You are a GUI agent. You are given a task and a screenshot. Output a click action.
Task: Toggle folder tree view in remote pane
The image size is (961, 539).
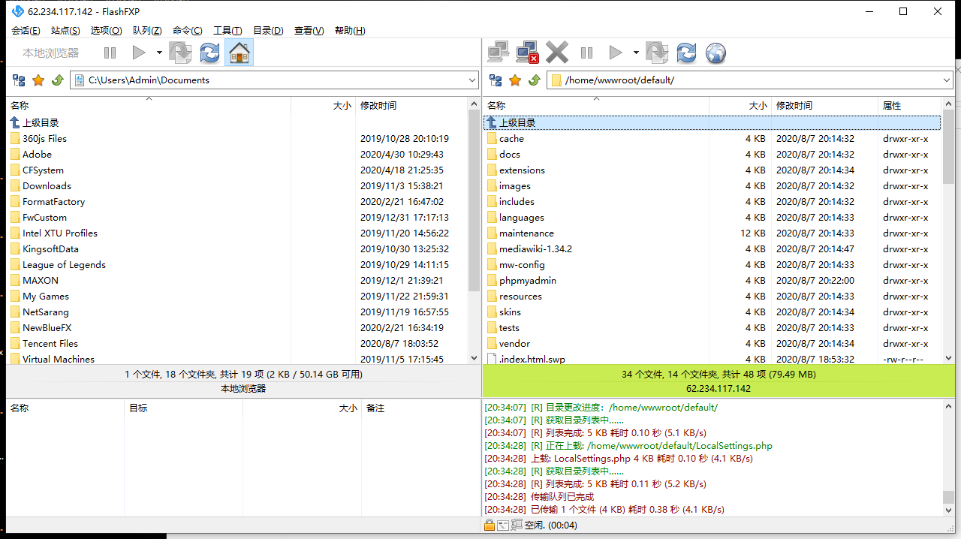[496, 80]
